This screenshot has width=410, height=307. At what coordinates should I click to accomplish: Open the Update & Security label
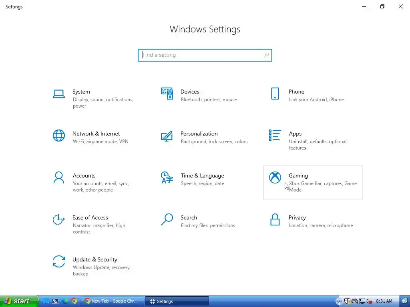click(x=94, y=259)
